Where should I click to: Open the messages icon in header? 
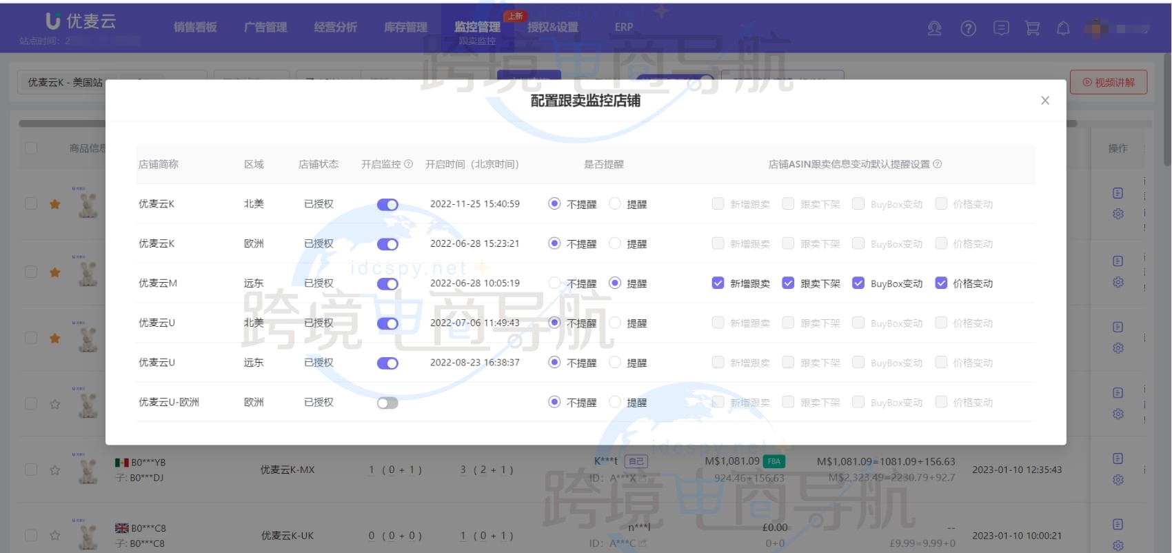(x=1001, y=28)
